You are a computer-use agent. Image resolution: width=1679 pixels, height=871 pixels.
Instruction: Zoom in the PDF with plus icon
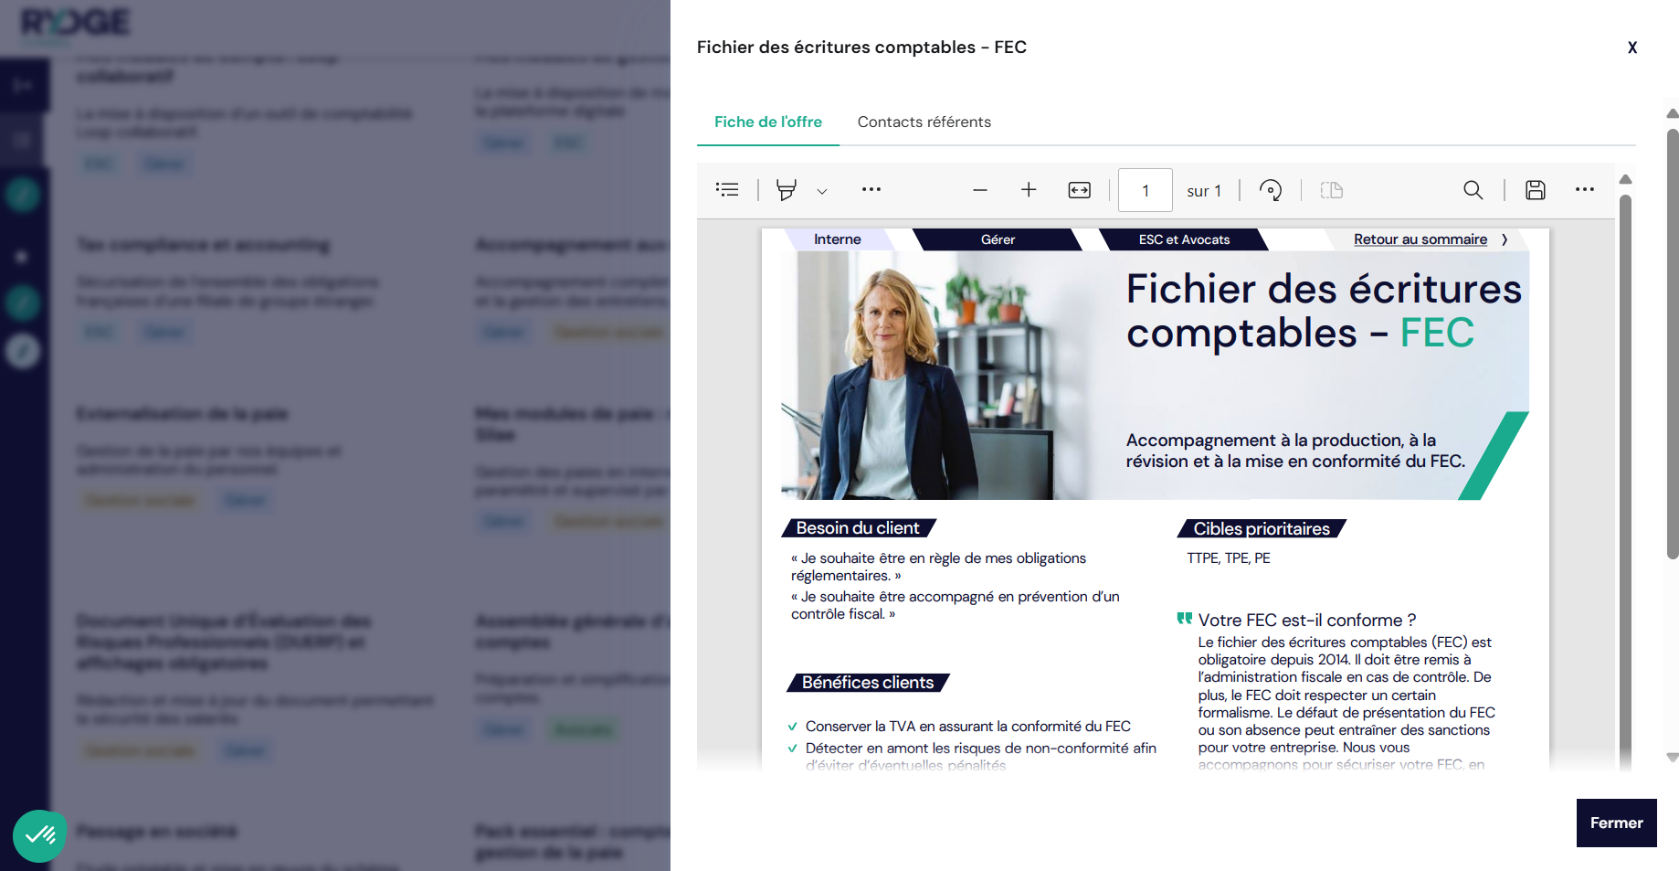[x=1029, y=189]
